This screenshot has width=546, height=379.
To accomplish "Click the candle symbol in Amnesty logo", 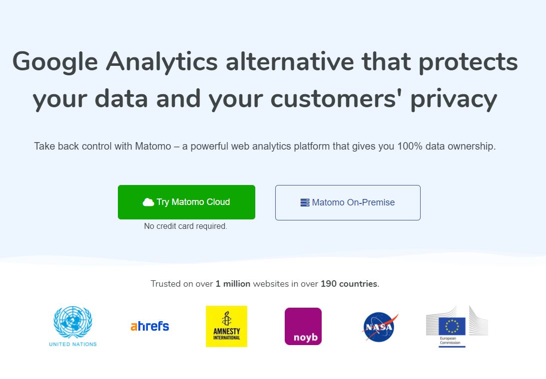I will click(x=227, y=318).
